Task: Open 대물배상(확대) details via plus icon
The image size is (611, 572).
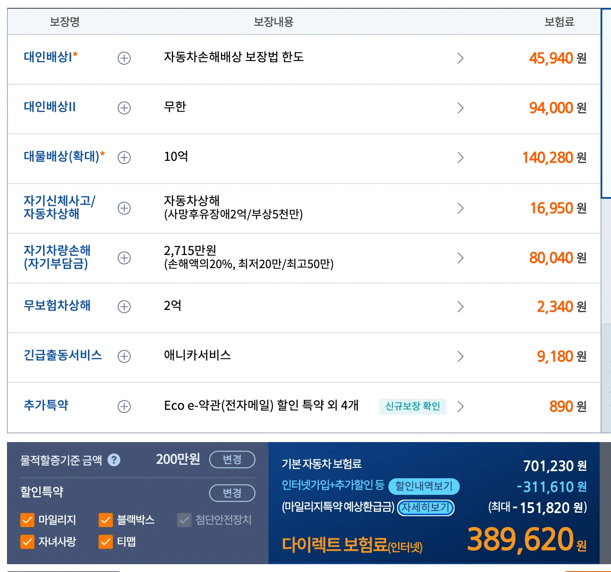Action: [124, 157]
